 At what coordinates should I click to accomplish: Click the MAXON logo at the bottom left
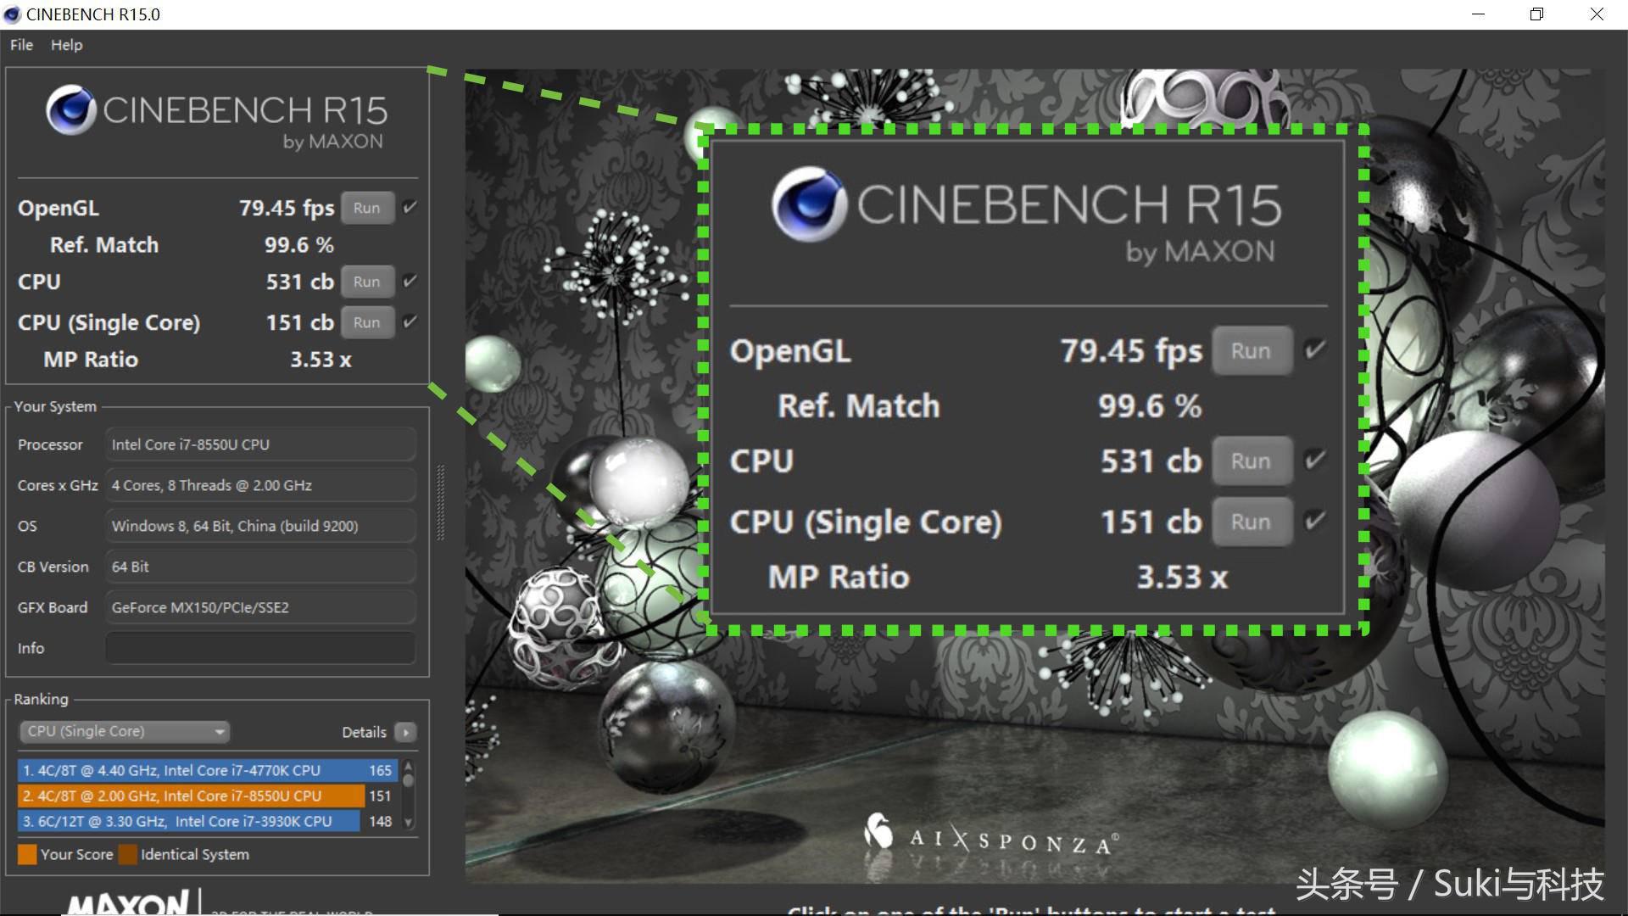coord(129,902)
